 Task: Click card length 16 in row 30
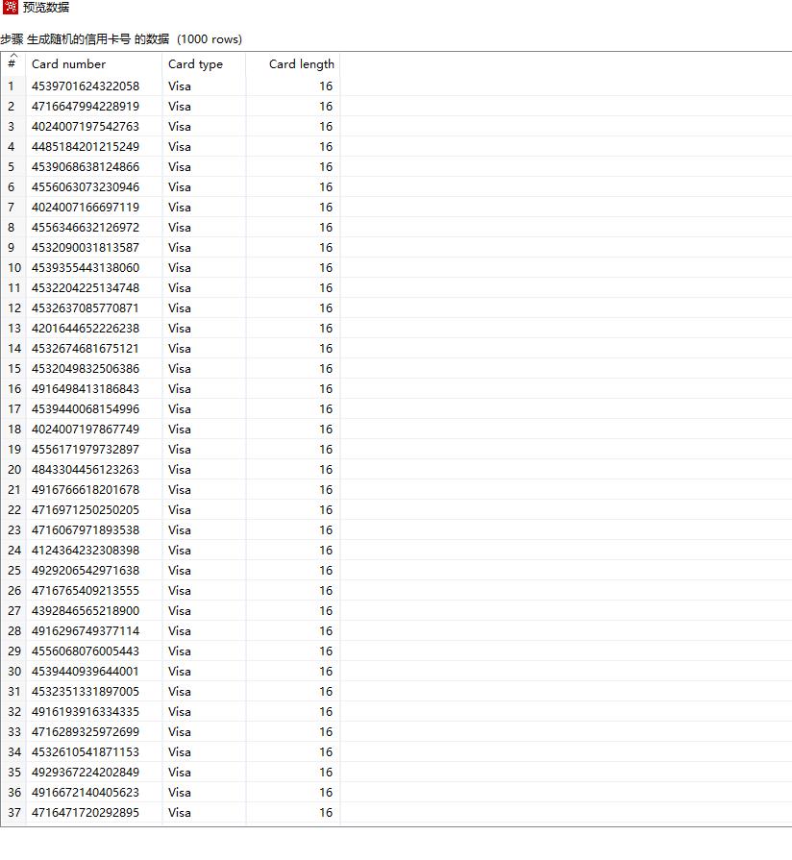click(327, 672)
